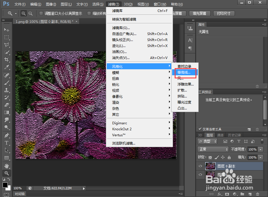Switch to the 历史记录 tab
Screen dimensions: 268x197
[x=234, y=135]
